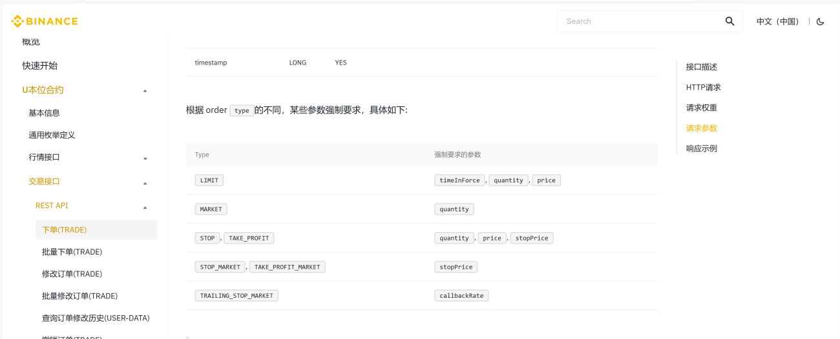Open 查询订单修改历史(USER-DATA) sidebar page
This screenshot has height=339, width=840.
(x=96, y=318)
